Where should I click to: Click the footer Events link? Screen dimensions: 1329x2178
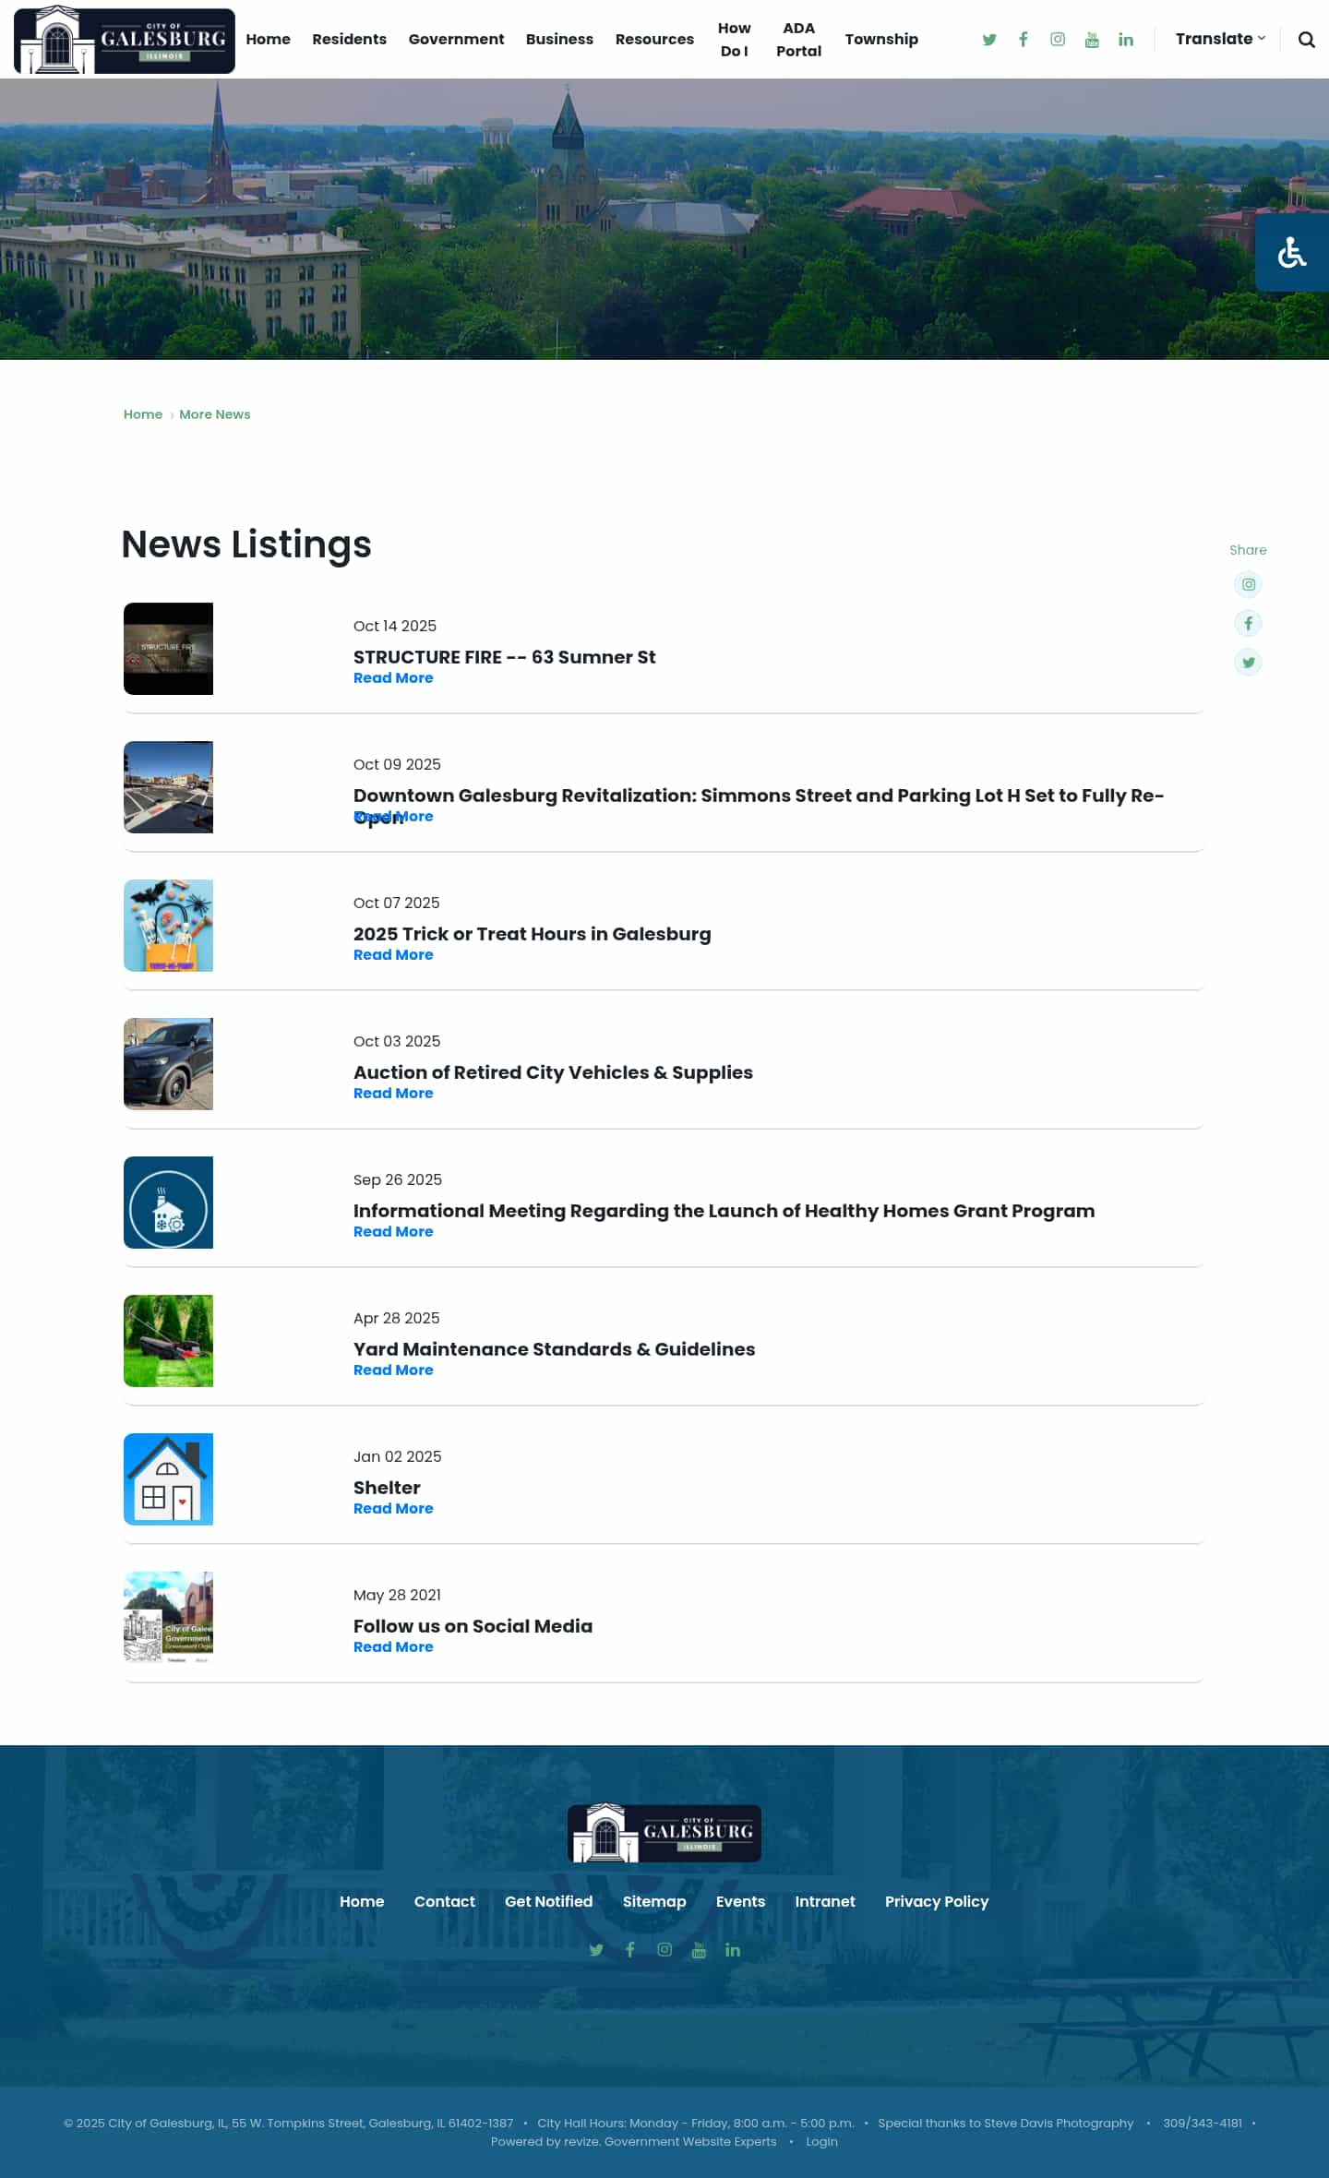[740, 1901]
